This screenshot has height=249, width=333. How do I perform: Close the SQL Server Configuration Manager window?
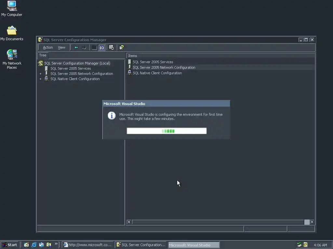click(312, 40)
